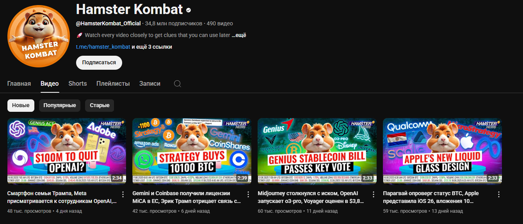
Task: Open the $100M TO QUIT OPENAI thumbnail
Action: [67, 152]
